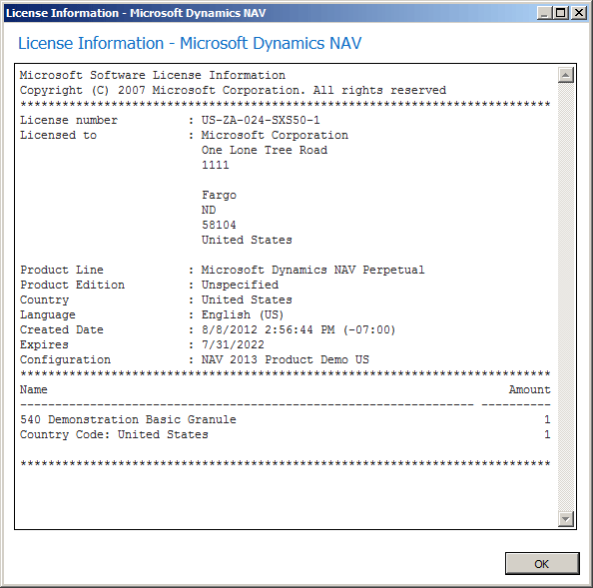Click Microsoft Software License Information line
593x588 pixels.
[153, 75]
